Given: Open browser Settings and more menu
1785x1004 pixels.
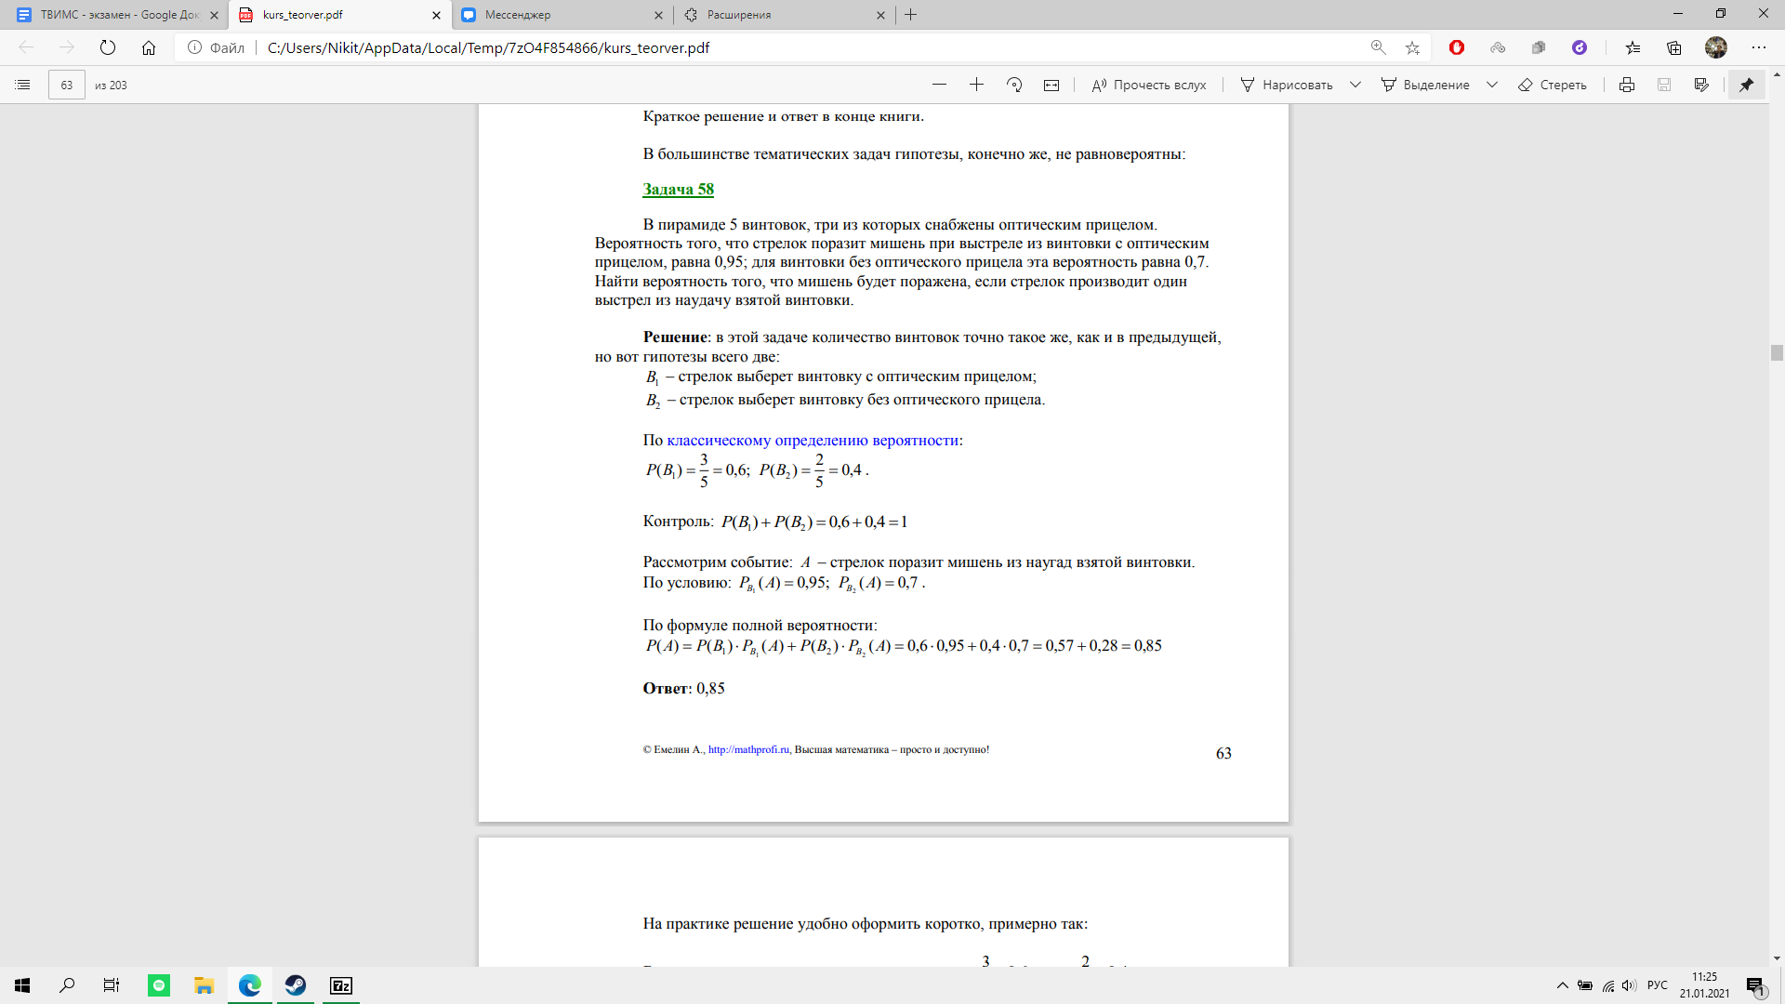Looking at the screenshot, I should 1759,47.
